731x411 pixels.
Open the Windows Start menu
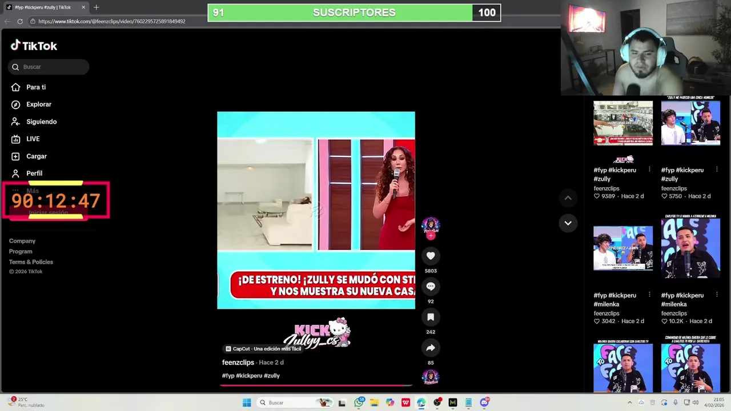pyautogui.click(x=247, y=402)
